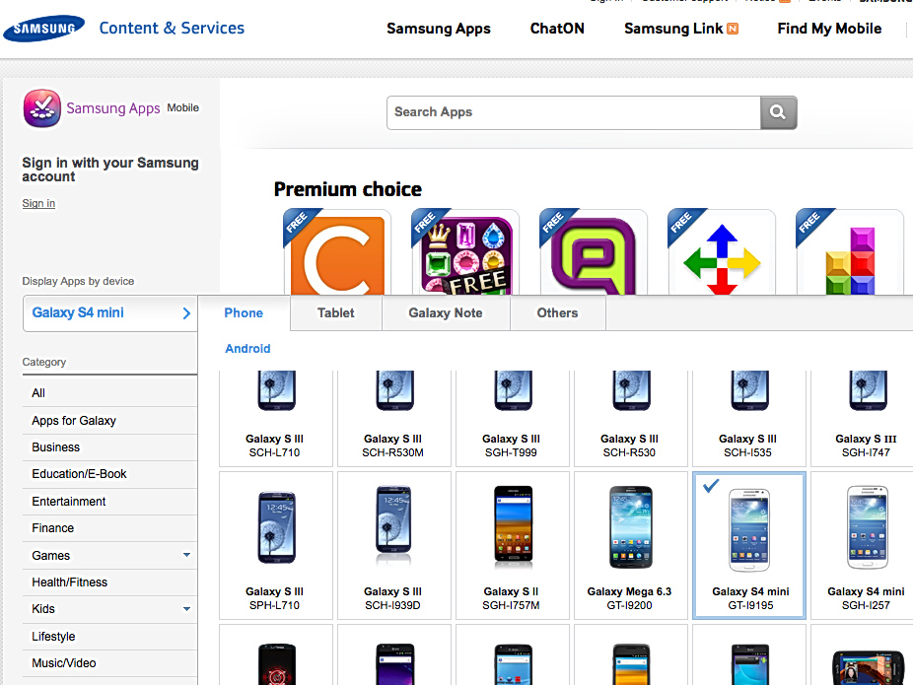Open the jewels FREE premium app icon
Viewport: 913px width, 685px height.
pyautogui.click(x=465, y=253)
